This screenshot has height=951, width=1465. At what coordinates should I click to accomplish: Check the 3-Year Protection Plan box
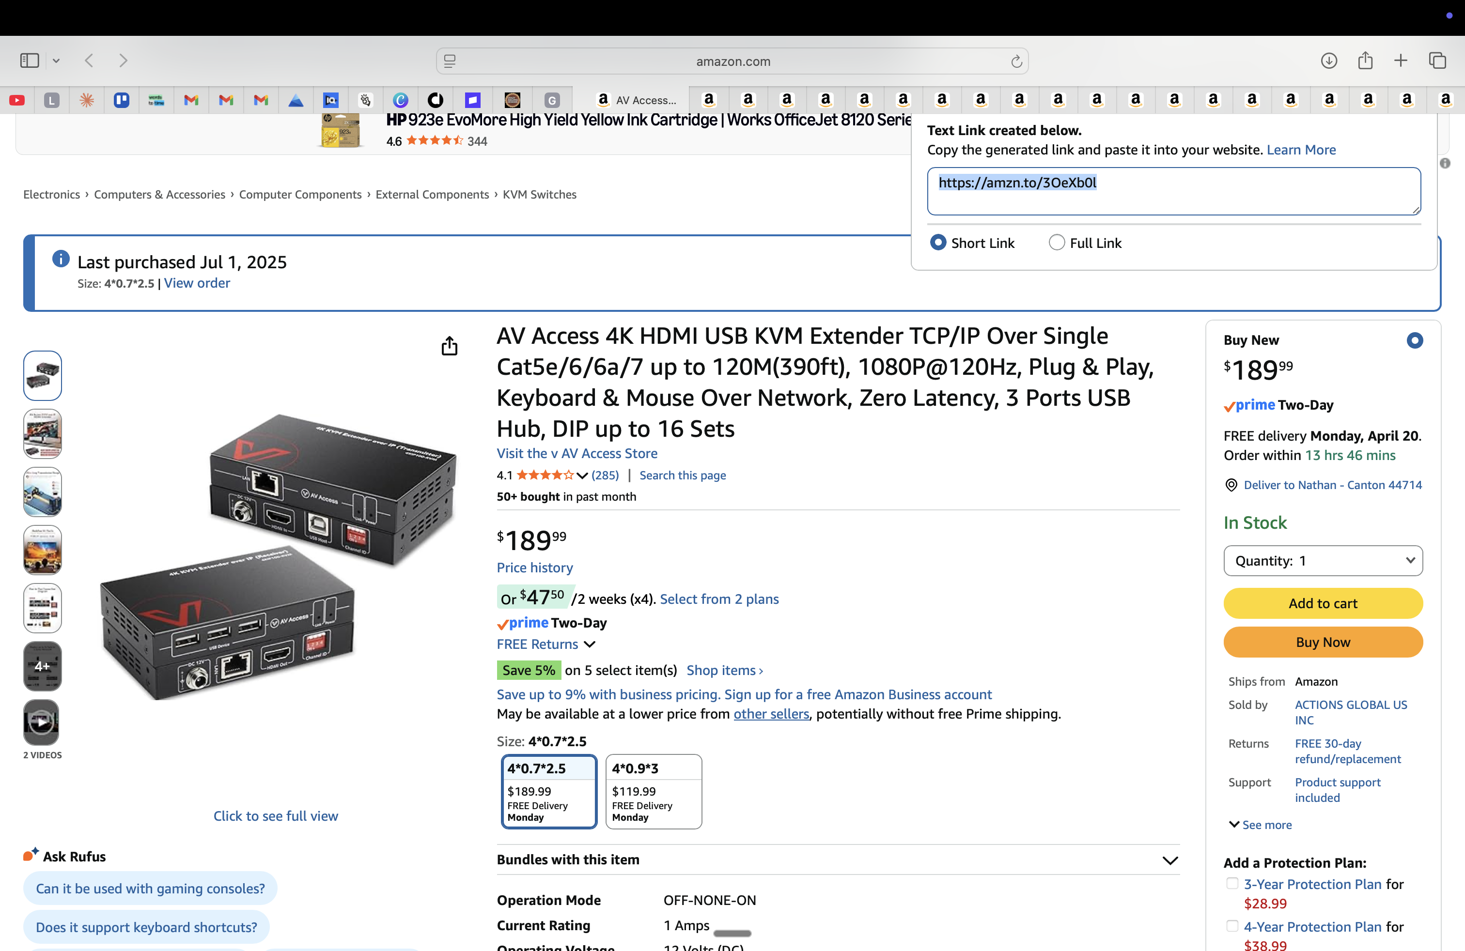click(x=1231, y=883)
